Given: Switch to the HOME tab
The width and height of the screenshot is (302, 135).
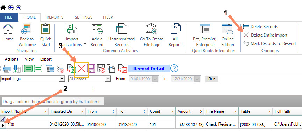Looking at the screenshot, I should coord(29,17).
